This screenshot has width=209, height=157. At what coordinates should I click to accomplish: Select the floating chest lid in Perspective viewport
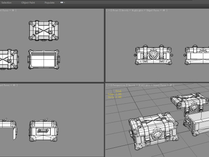click(190, 103)
